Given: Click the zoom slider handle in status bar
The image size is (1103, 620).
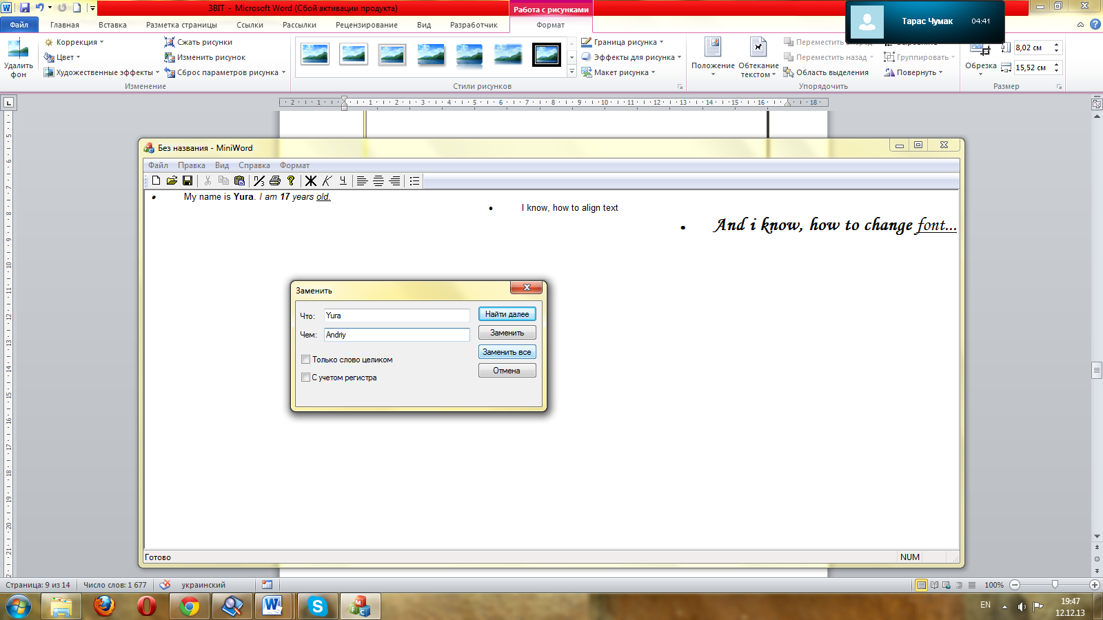Looking at the screenshot, I should pos(1055,585).
